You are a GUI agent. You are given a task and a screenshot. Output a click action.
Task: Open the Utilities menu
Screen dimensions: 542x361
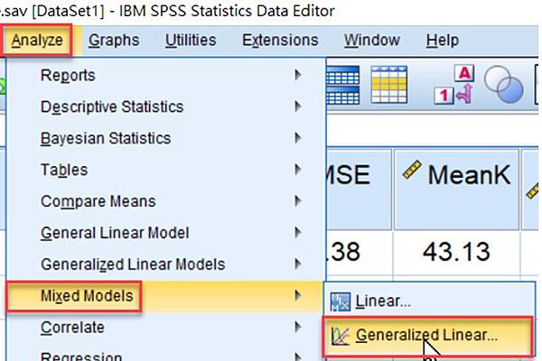191,40
